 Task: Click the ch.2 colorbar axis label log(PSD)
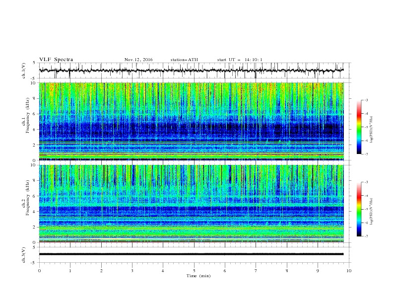click(x=372, y=212)
